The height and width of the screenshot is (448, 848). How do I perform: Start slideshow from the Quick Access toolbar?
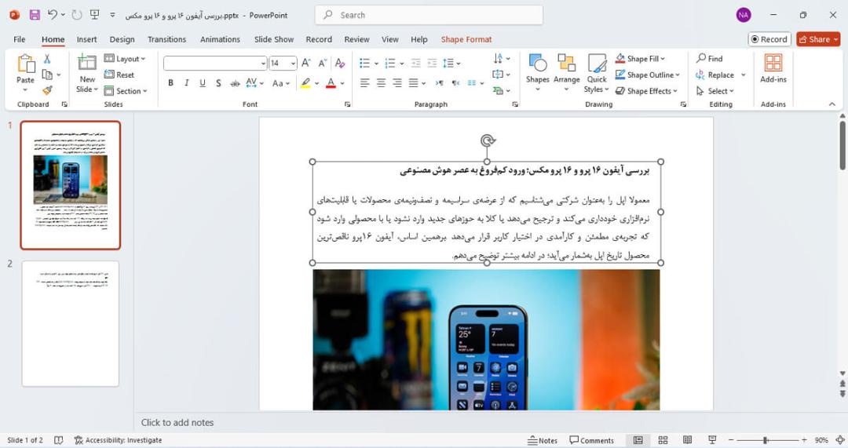pos(95,15)
